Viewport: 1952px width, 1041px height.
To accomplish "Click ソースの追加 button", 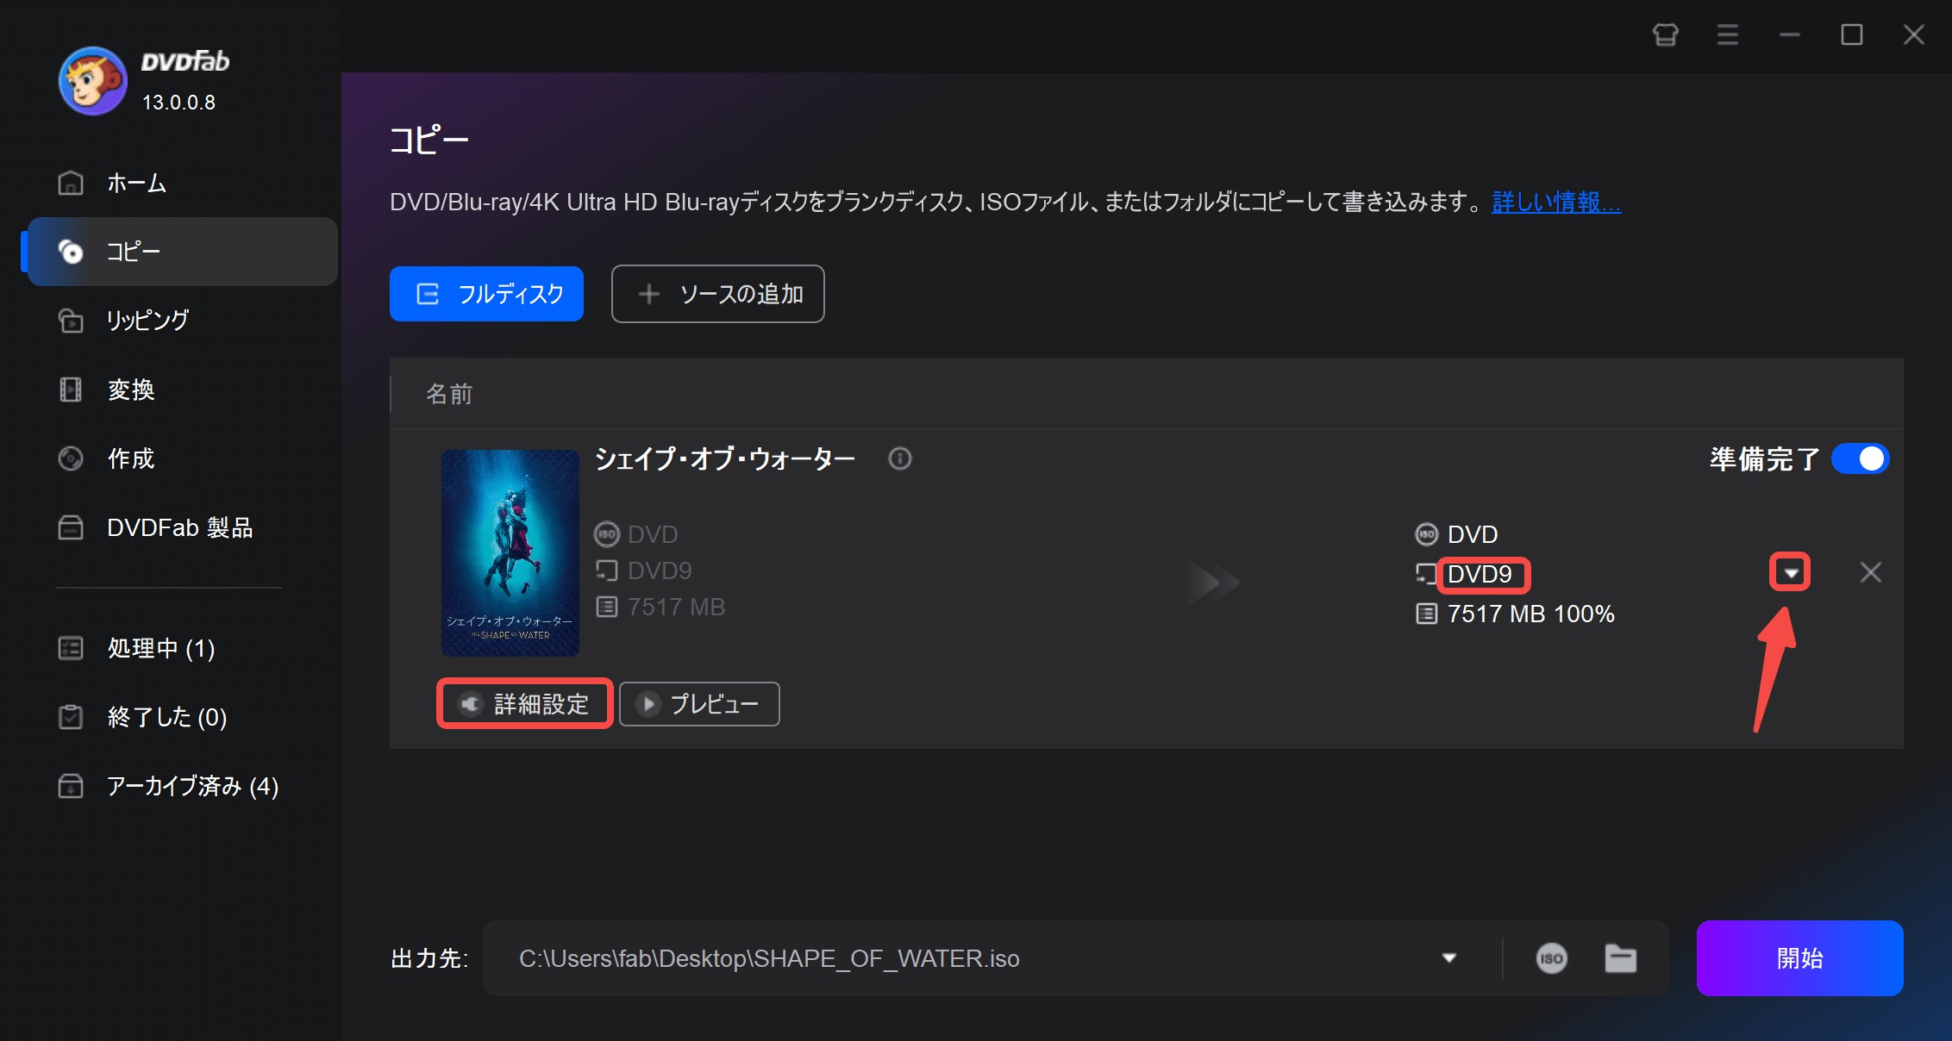I will click(x=717, y=294).
